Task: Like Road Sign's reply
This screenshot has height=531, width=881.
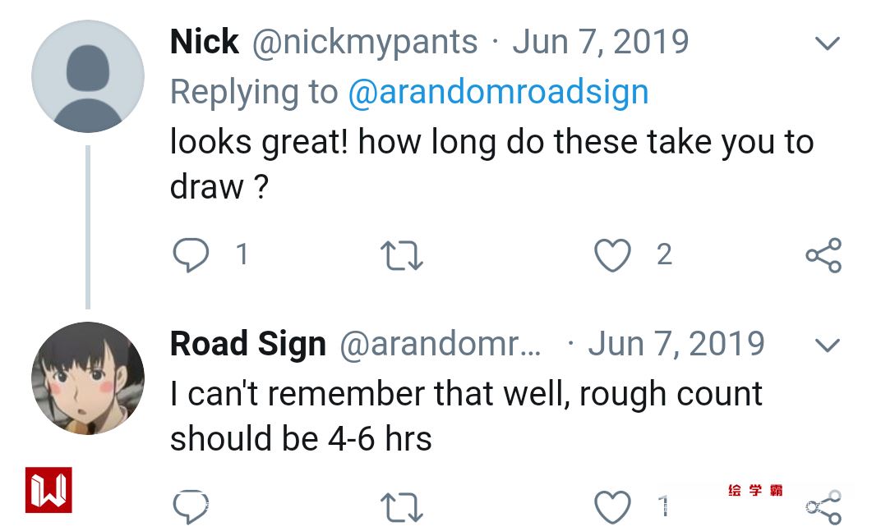Action: click(612, 506)
